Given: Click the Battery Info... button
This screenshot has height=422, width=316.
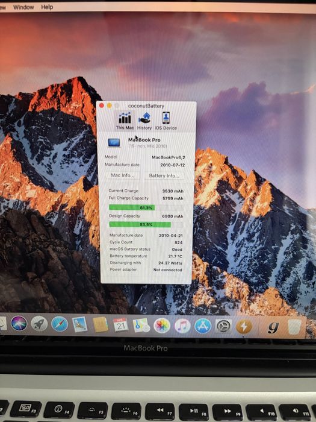Looking at the screenshot, I should tap(164, 175).
